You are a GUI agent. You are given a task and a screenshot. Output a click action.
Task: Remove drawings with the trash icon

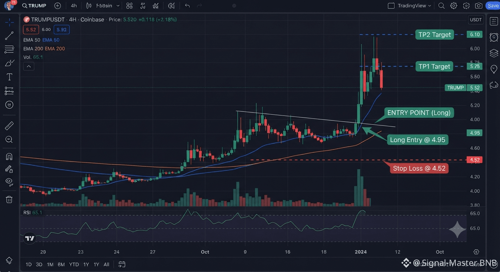9,199
